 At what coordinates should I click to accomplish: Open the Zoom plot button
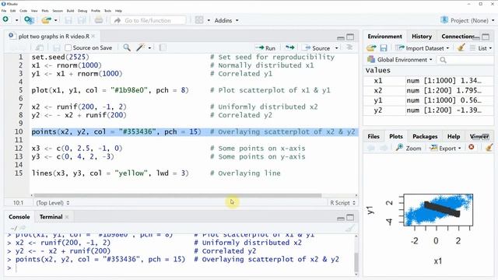[x=409, y=148]
